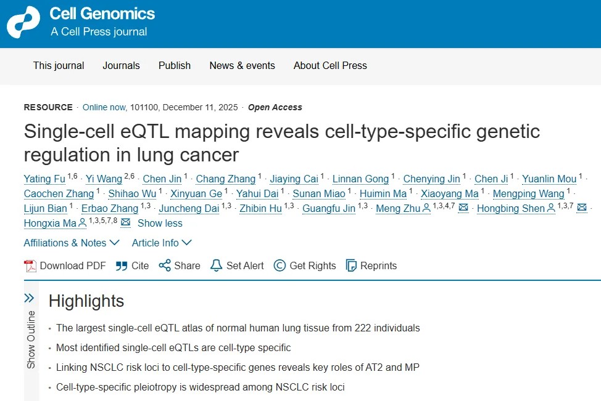
Task: Click the Online now link
Action: [x=104, y=107]
